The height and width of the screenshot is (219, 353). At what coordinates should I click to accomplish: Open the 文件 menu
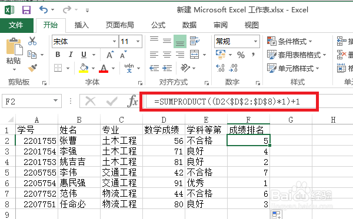point(16,25)
